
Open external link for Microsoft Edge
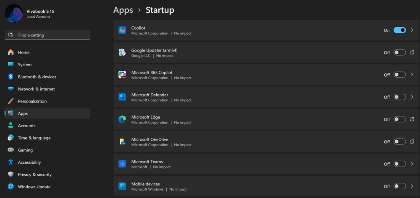[x=412, y=119]
